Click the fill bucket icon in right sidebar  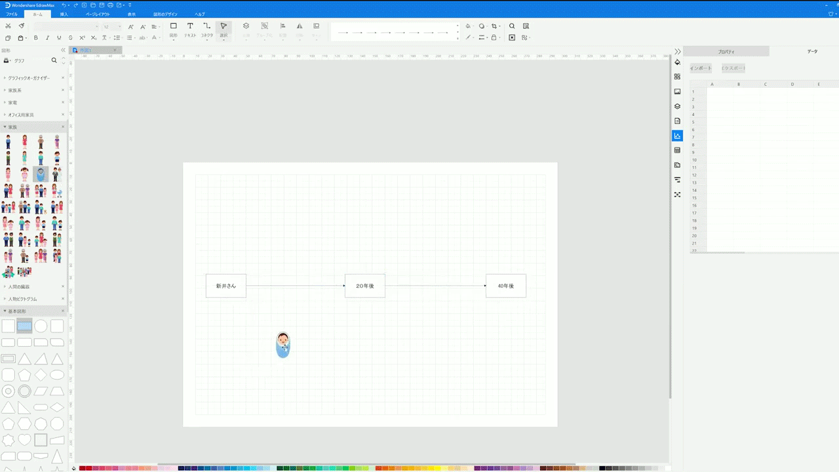coord(677,62)
